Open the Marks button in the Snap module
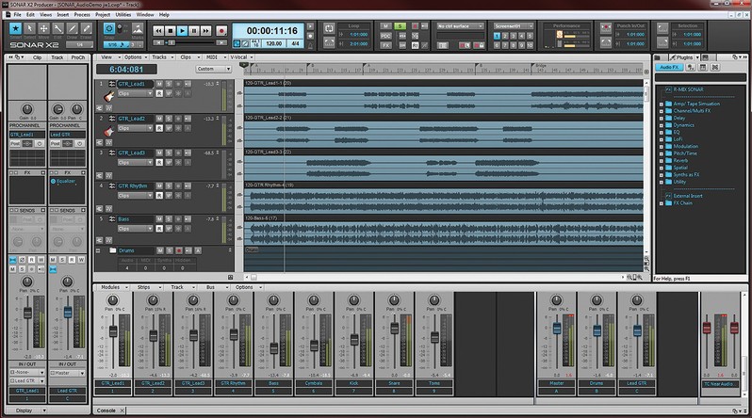Image resolution: width=752 pixels, height=418 pixels. 138,30
